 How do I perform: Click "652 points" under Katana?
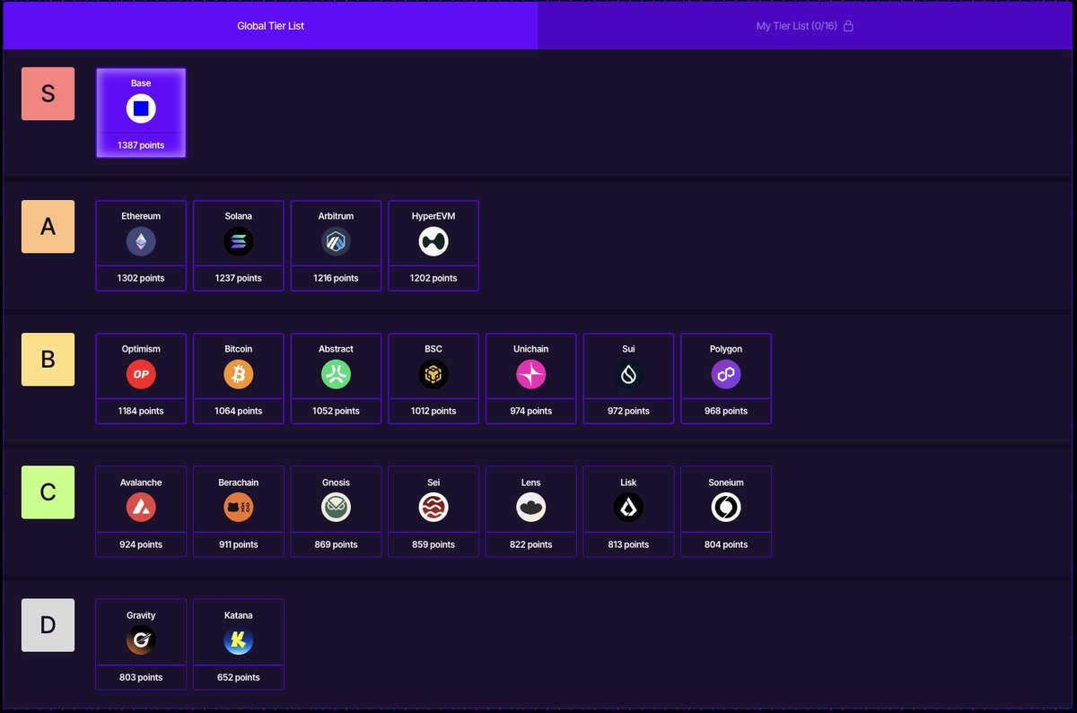click(239, 677)
